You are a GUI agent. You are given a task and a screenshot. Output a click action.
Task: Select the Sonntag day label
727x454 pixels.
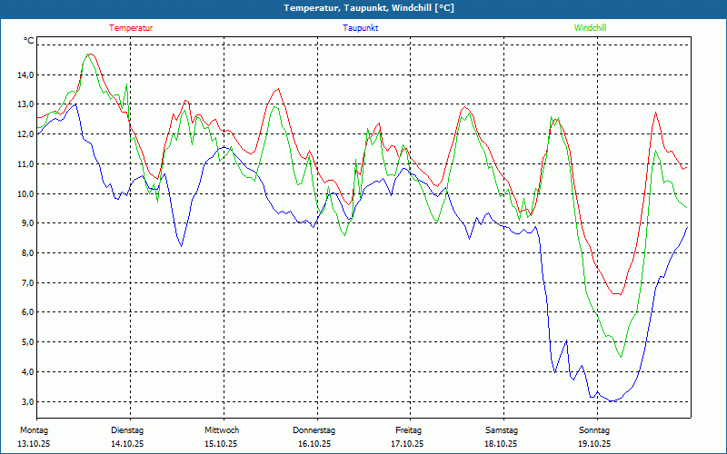click(x=594, y=429)
